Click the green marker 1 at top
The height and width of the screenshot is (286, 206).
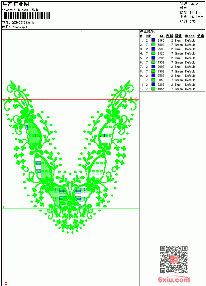tap(81, 31)
